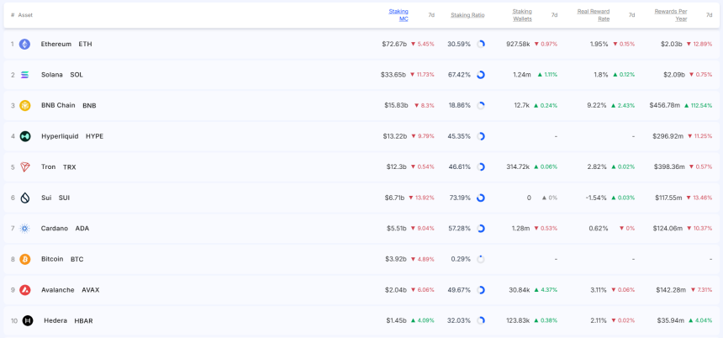Click BNB Chain's staking ratio ring indicator
Screen dimensions: 723x338
[481, 106]
